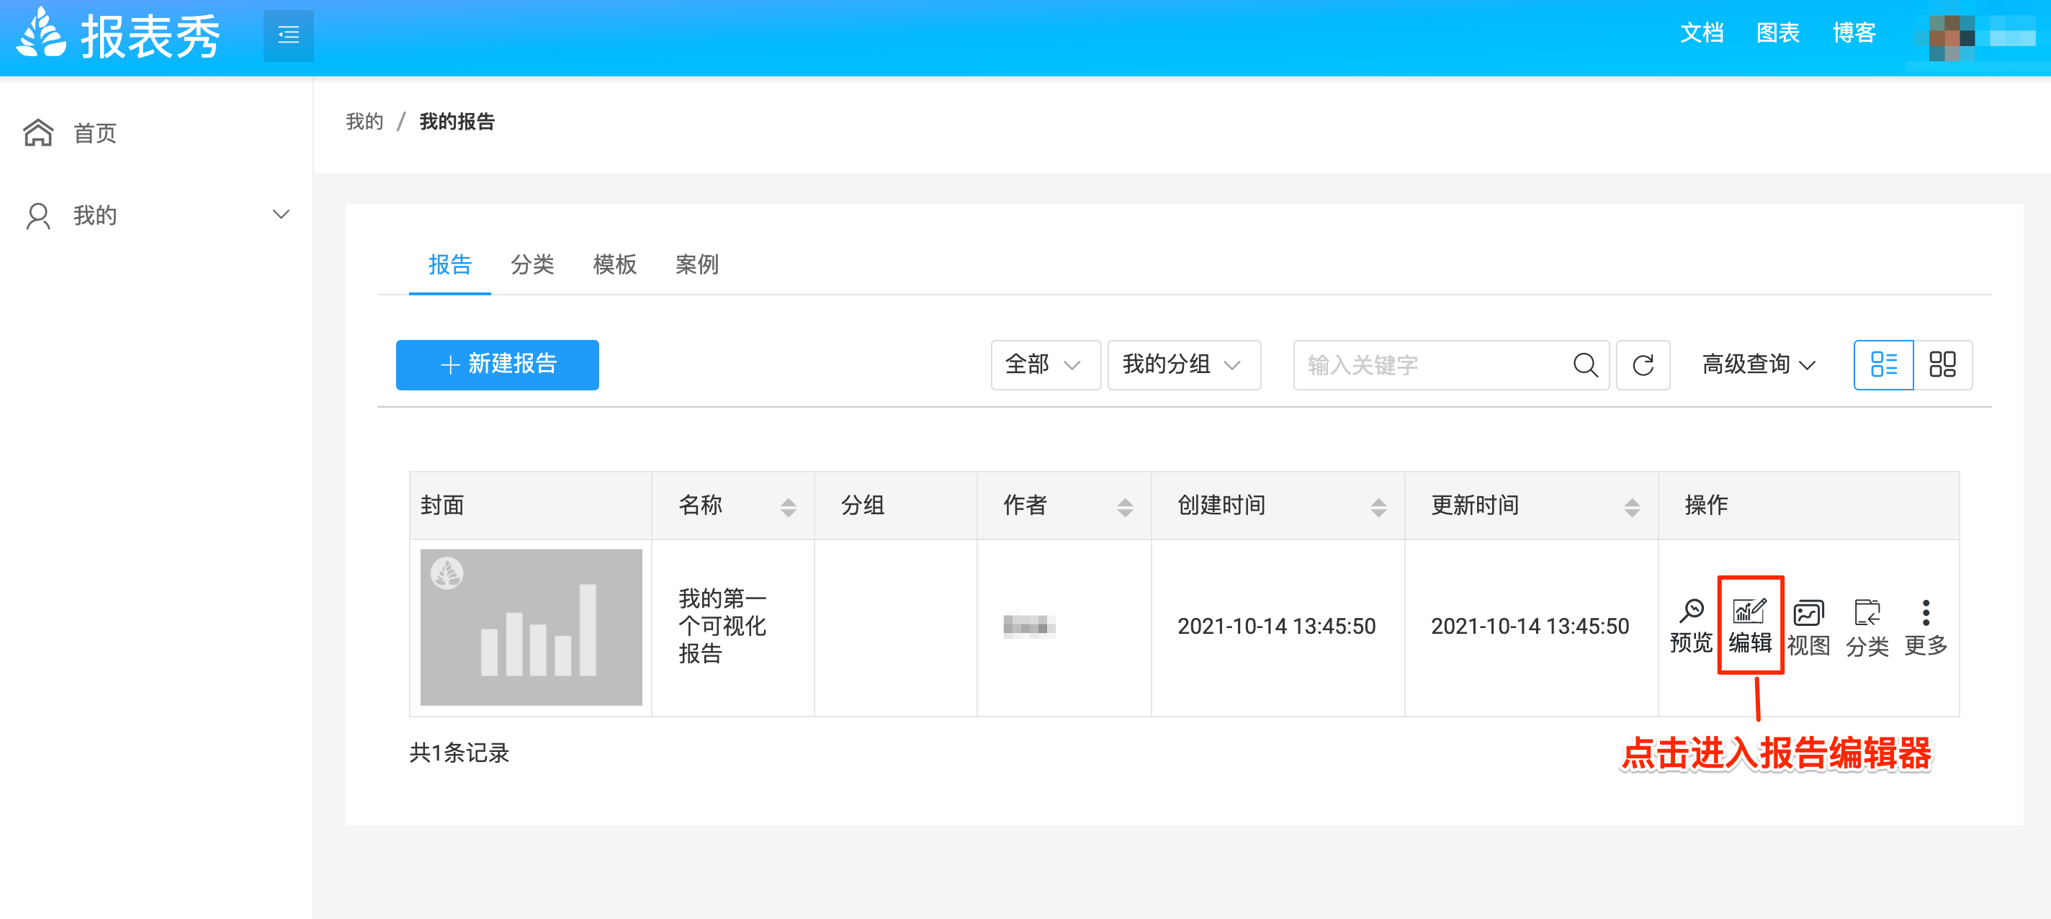Click the report cover thumbnail
2051x919 pixels.
(x=531, y=627)
